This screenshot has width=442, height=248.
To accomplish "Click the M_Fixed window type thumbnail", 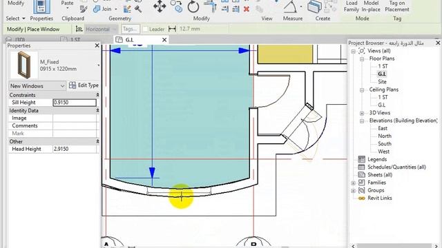I will 24,65.
